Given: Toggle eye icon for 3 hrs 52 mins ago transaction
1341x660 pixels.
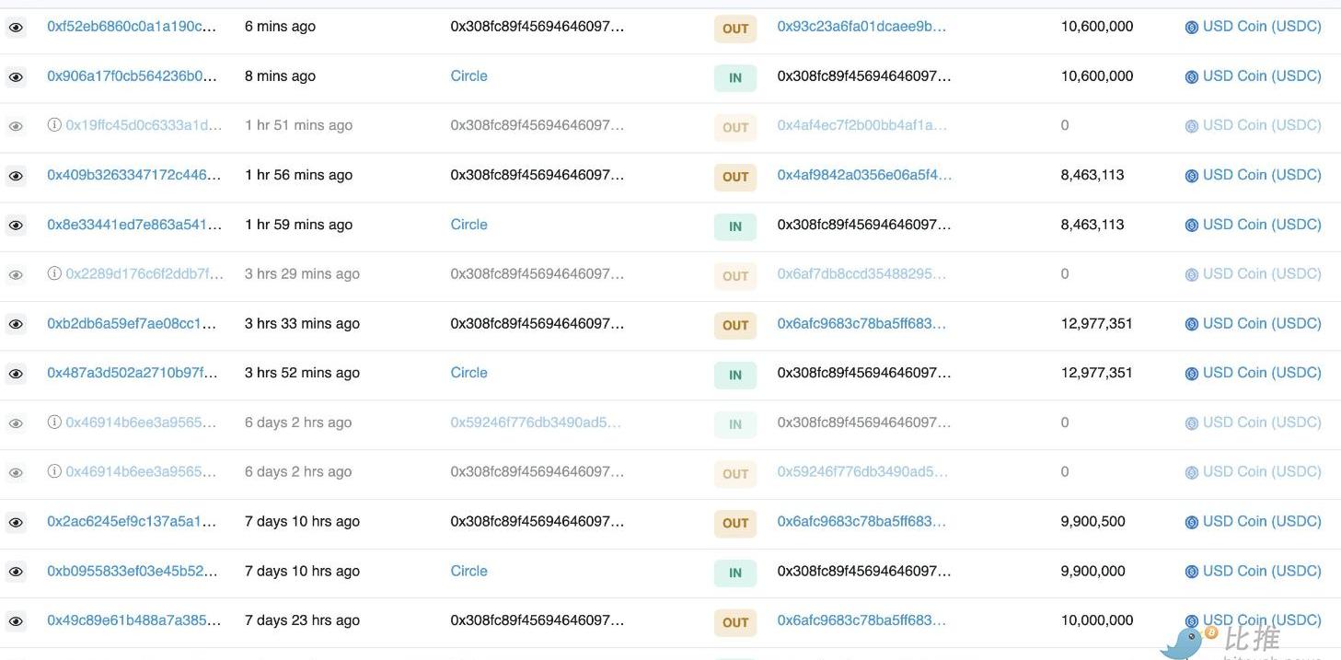Looking at the screenshot, I should point(16,374).
